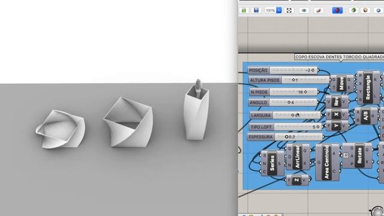Select the Rotate component
The height and width of the screenshot is (216, 384).
(x=359, y=156)
